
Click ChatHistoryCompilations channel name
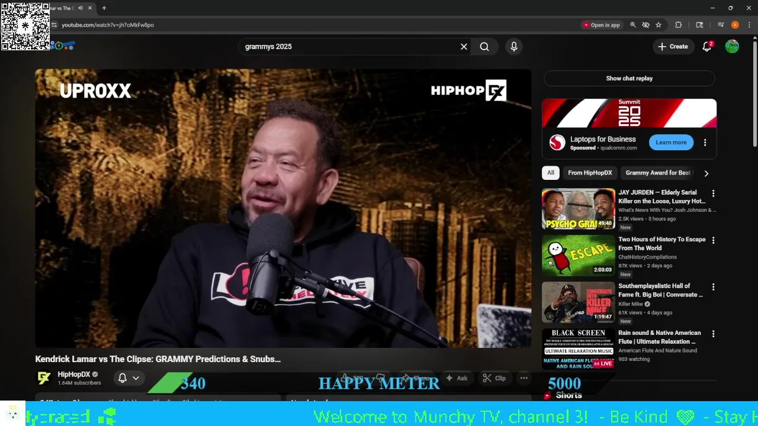coord(647,257)
